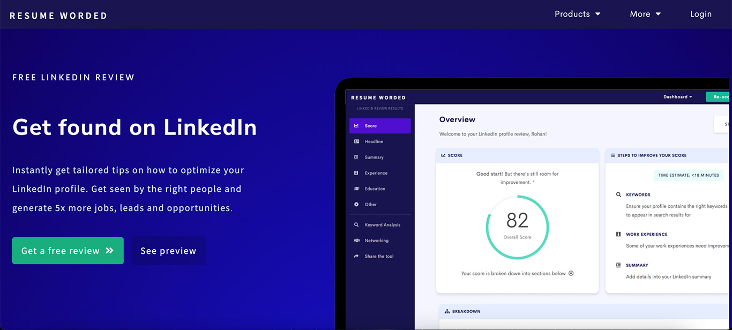732x330 pixels.
Task: Click the WORK EXPERIENCE icon in steps
Action: pos(618,234)
